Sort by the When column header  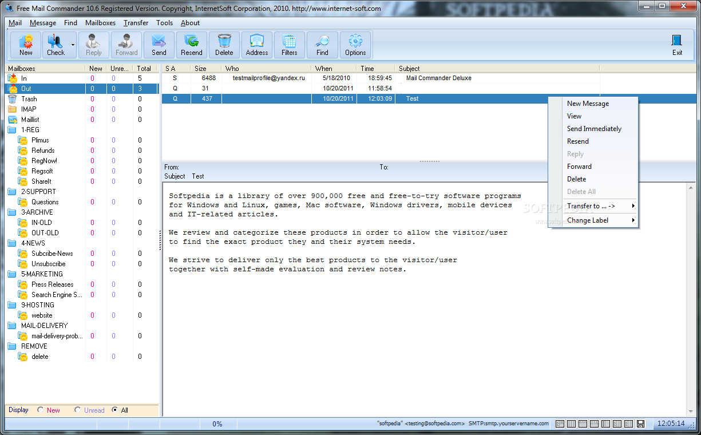334,69
